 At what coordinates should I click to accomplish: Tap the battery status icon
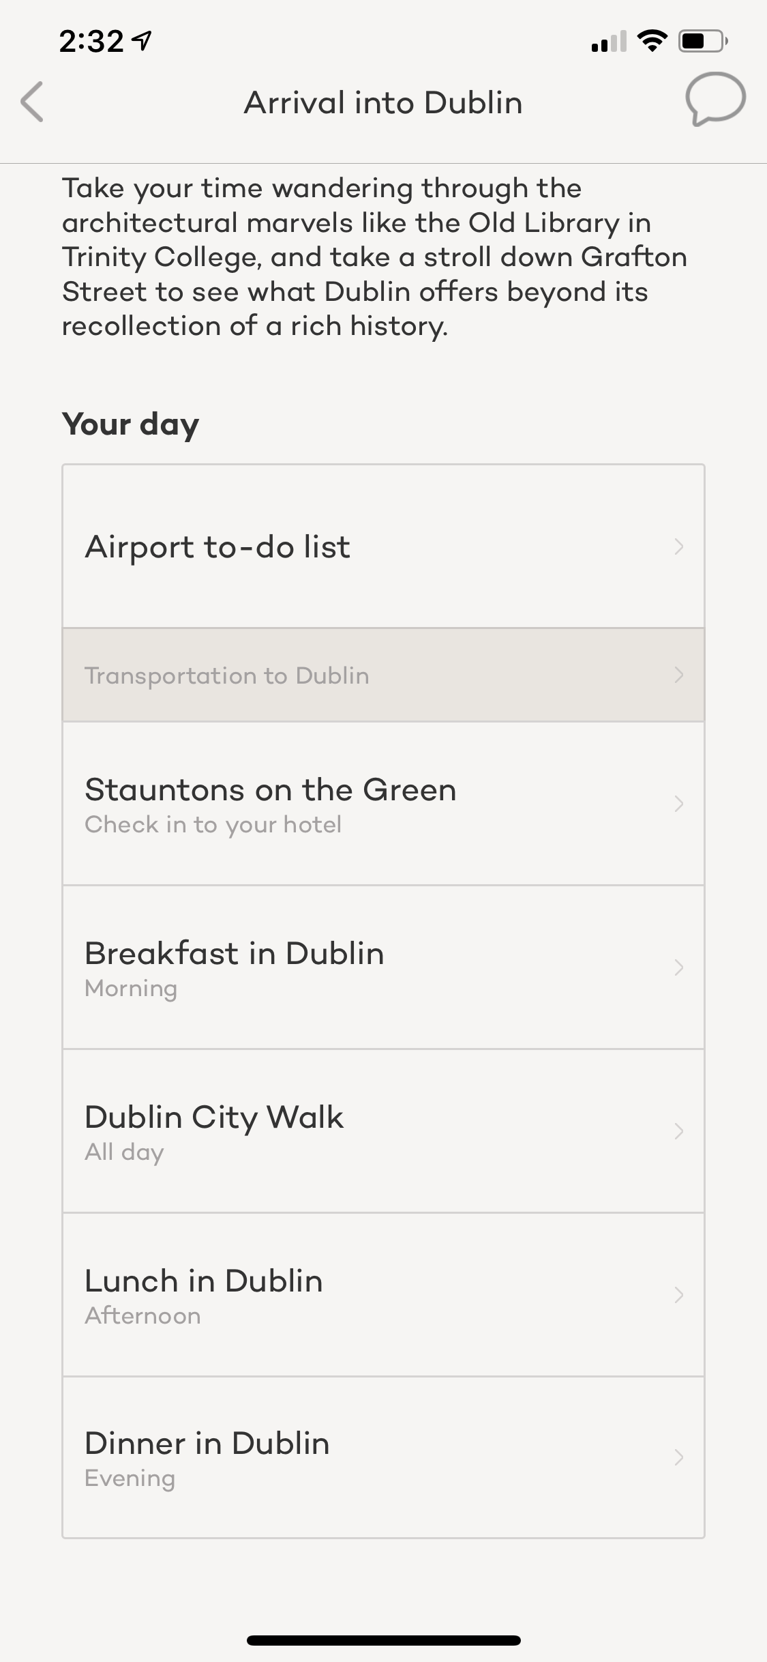(x=703, y=42)
